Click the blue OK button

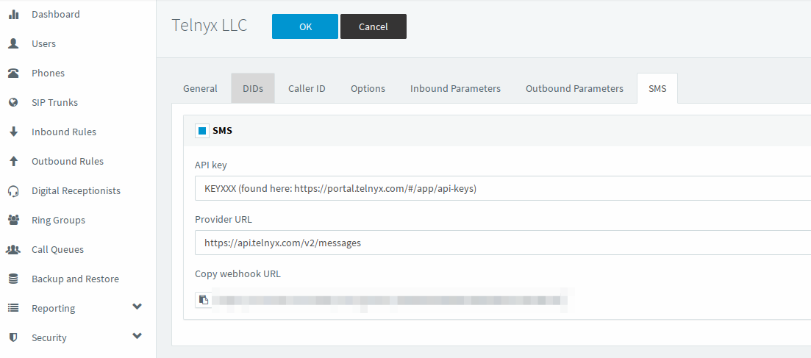[x=305, y=26]
